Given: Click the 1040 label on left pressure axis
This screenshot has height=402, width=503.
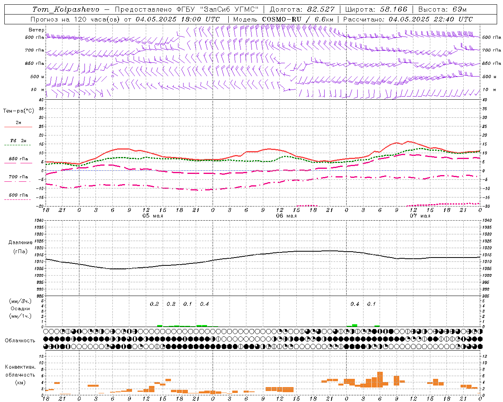Looking at the screenshot, I should pyautogui.click(x=40, y=221).
